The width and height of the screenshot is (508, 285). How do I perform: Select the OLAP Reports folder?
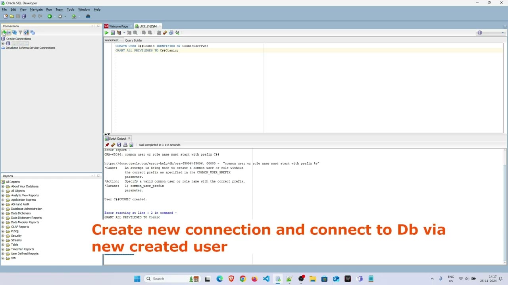point(20,227)
